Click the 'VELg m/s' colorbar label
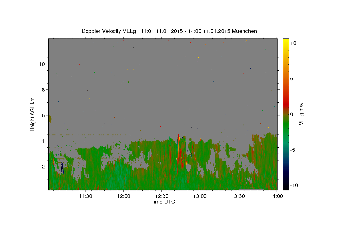Viewport: 343px width, 228px height. (301, 114)
